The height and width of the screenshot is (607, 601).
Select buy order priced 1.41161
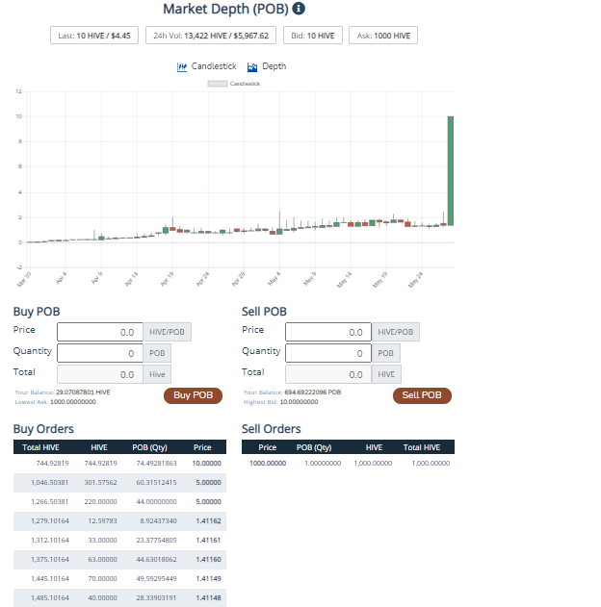pyautogui.click(x=119, y=541)
